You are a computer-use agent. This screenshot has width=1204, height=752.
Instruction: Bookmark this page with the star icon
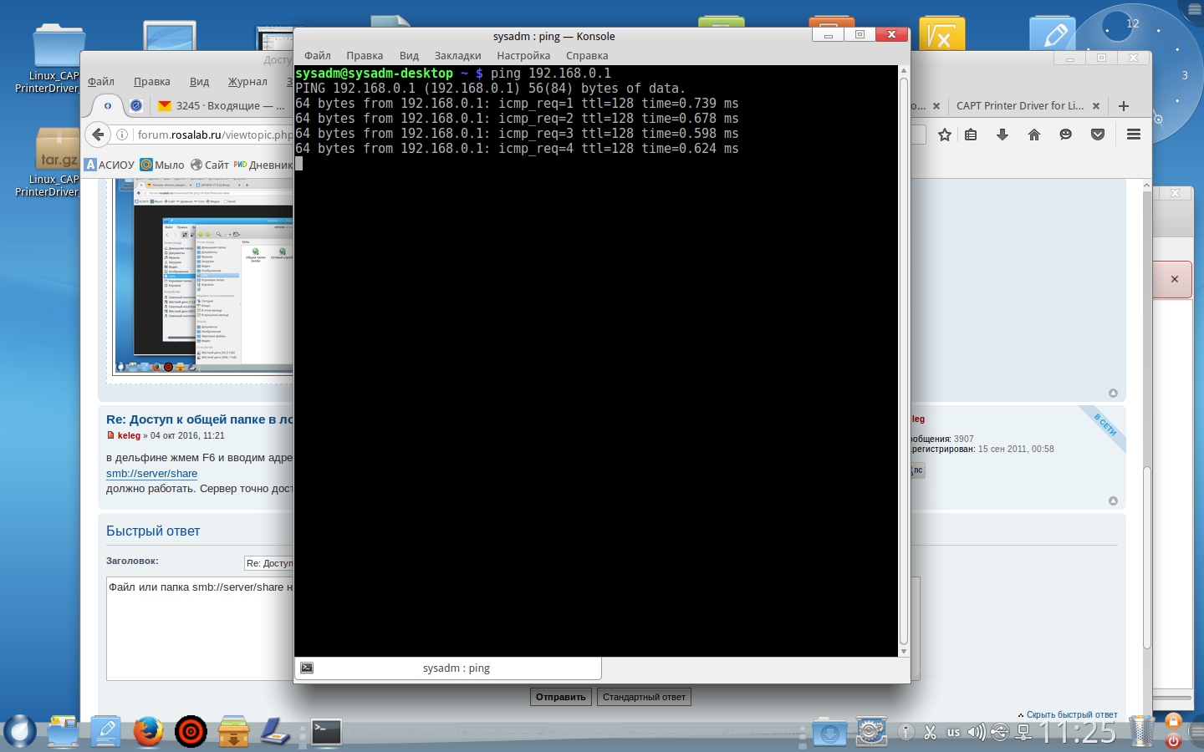pos(945,135)
